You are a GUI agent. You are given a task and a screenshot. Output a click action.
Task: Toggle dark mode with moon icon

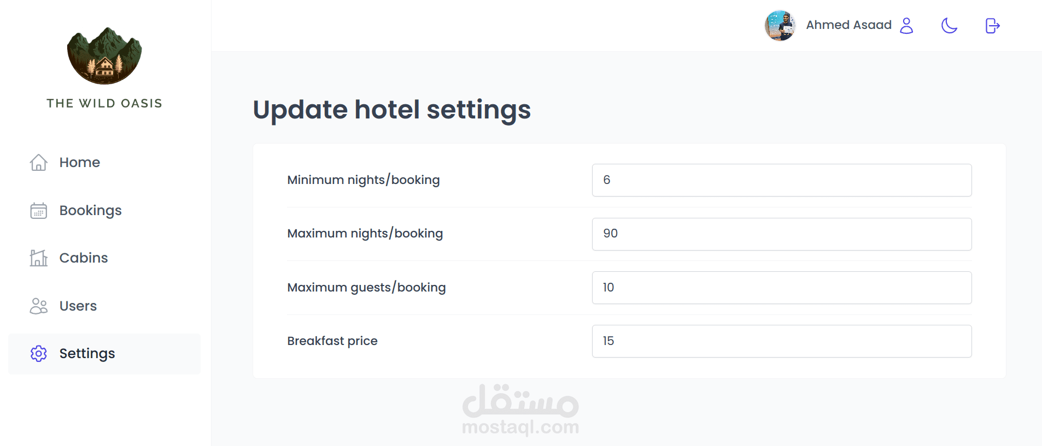(949, 26)
